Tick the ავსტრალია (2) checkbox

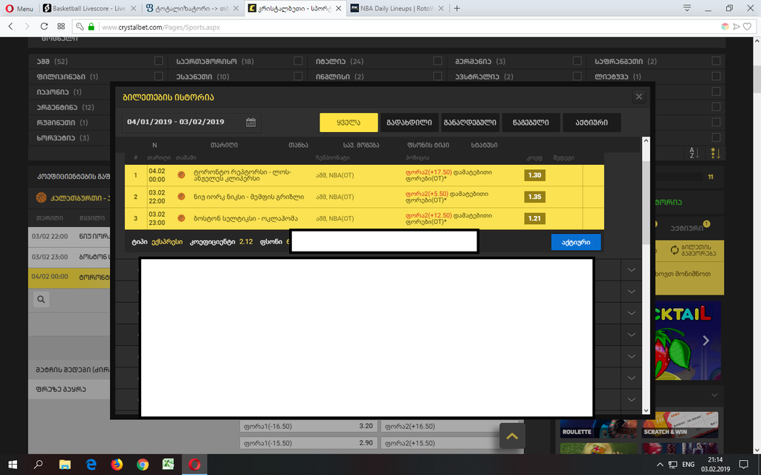coord(577,76)
